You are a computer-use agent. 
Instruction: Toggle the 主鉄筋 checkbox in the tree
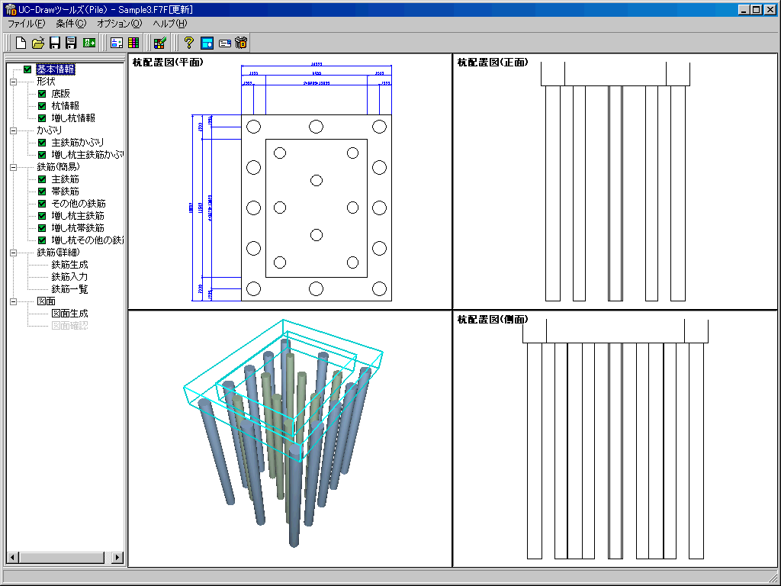pyautogui.click(x=42, y=179)
